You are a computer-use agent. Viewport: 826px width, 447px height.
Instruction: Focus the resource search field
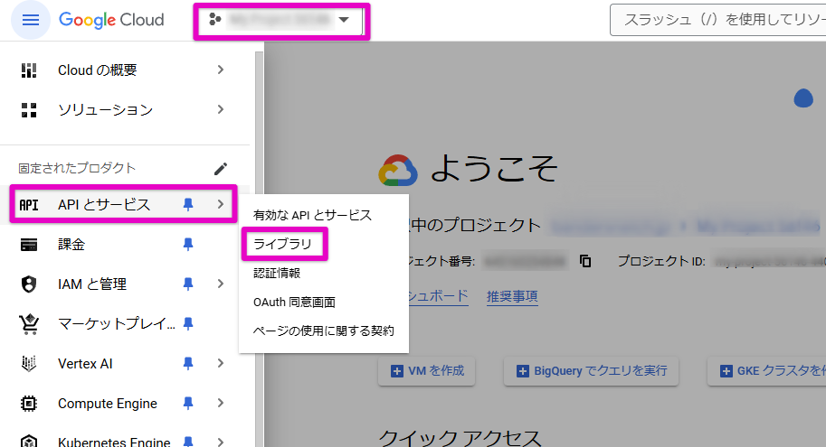pyautogui.click(x=718, y=20)
